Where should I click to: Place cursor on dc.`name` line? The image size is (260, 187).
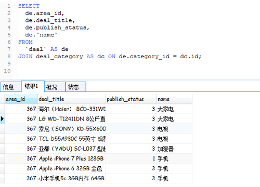coord(41,35)
